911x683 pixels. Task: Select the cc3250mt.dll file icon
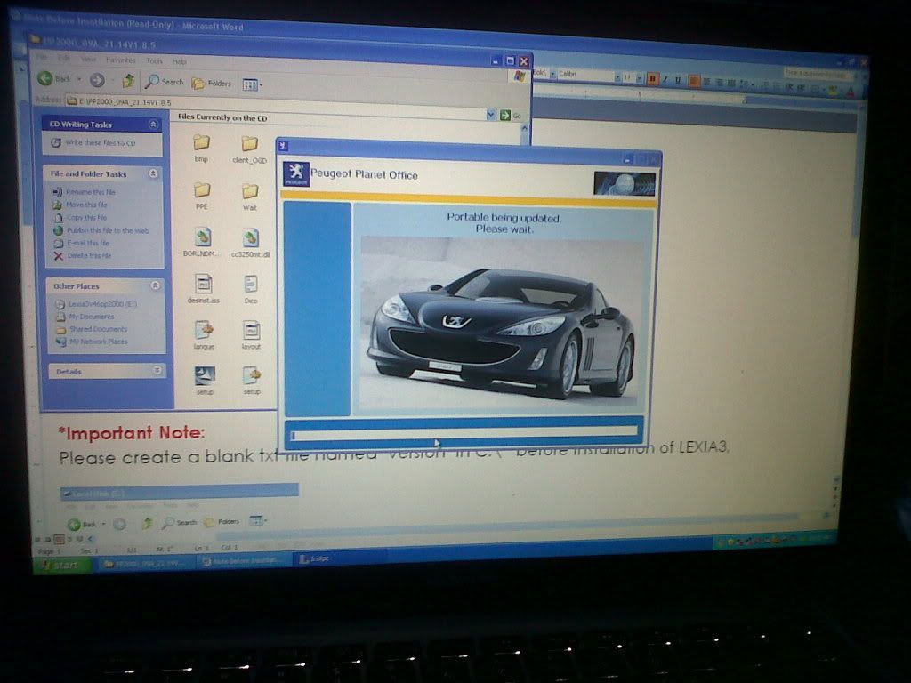(x=250, y=238)
